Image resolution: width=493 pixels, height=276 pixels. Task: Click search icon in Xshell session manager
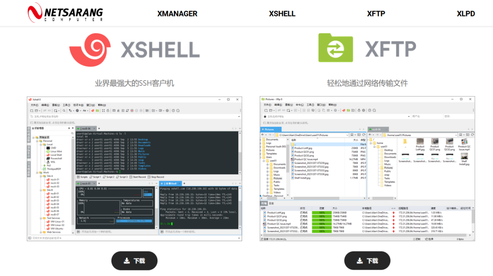72,133
